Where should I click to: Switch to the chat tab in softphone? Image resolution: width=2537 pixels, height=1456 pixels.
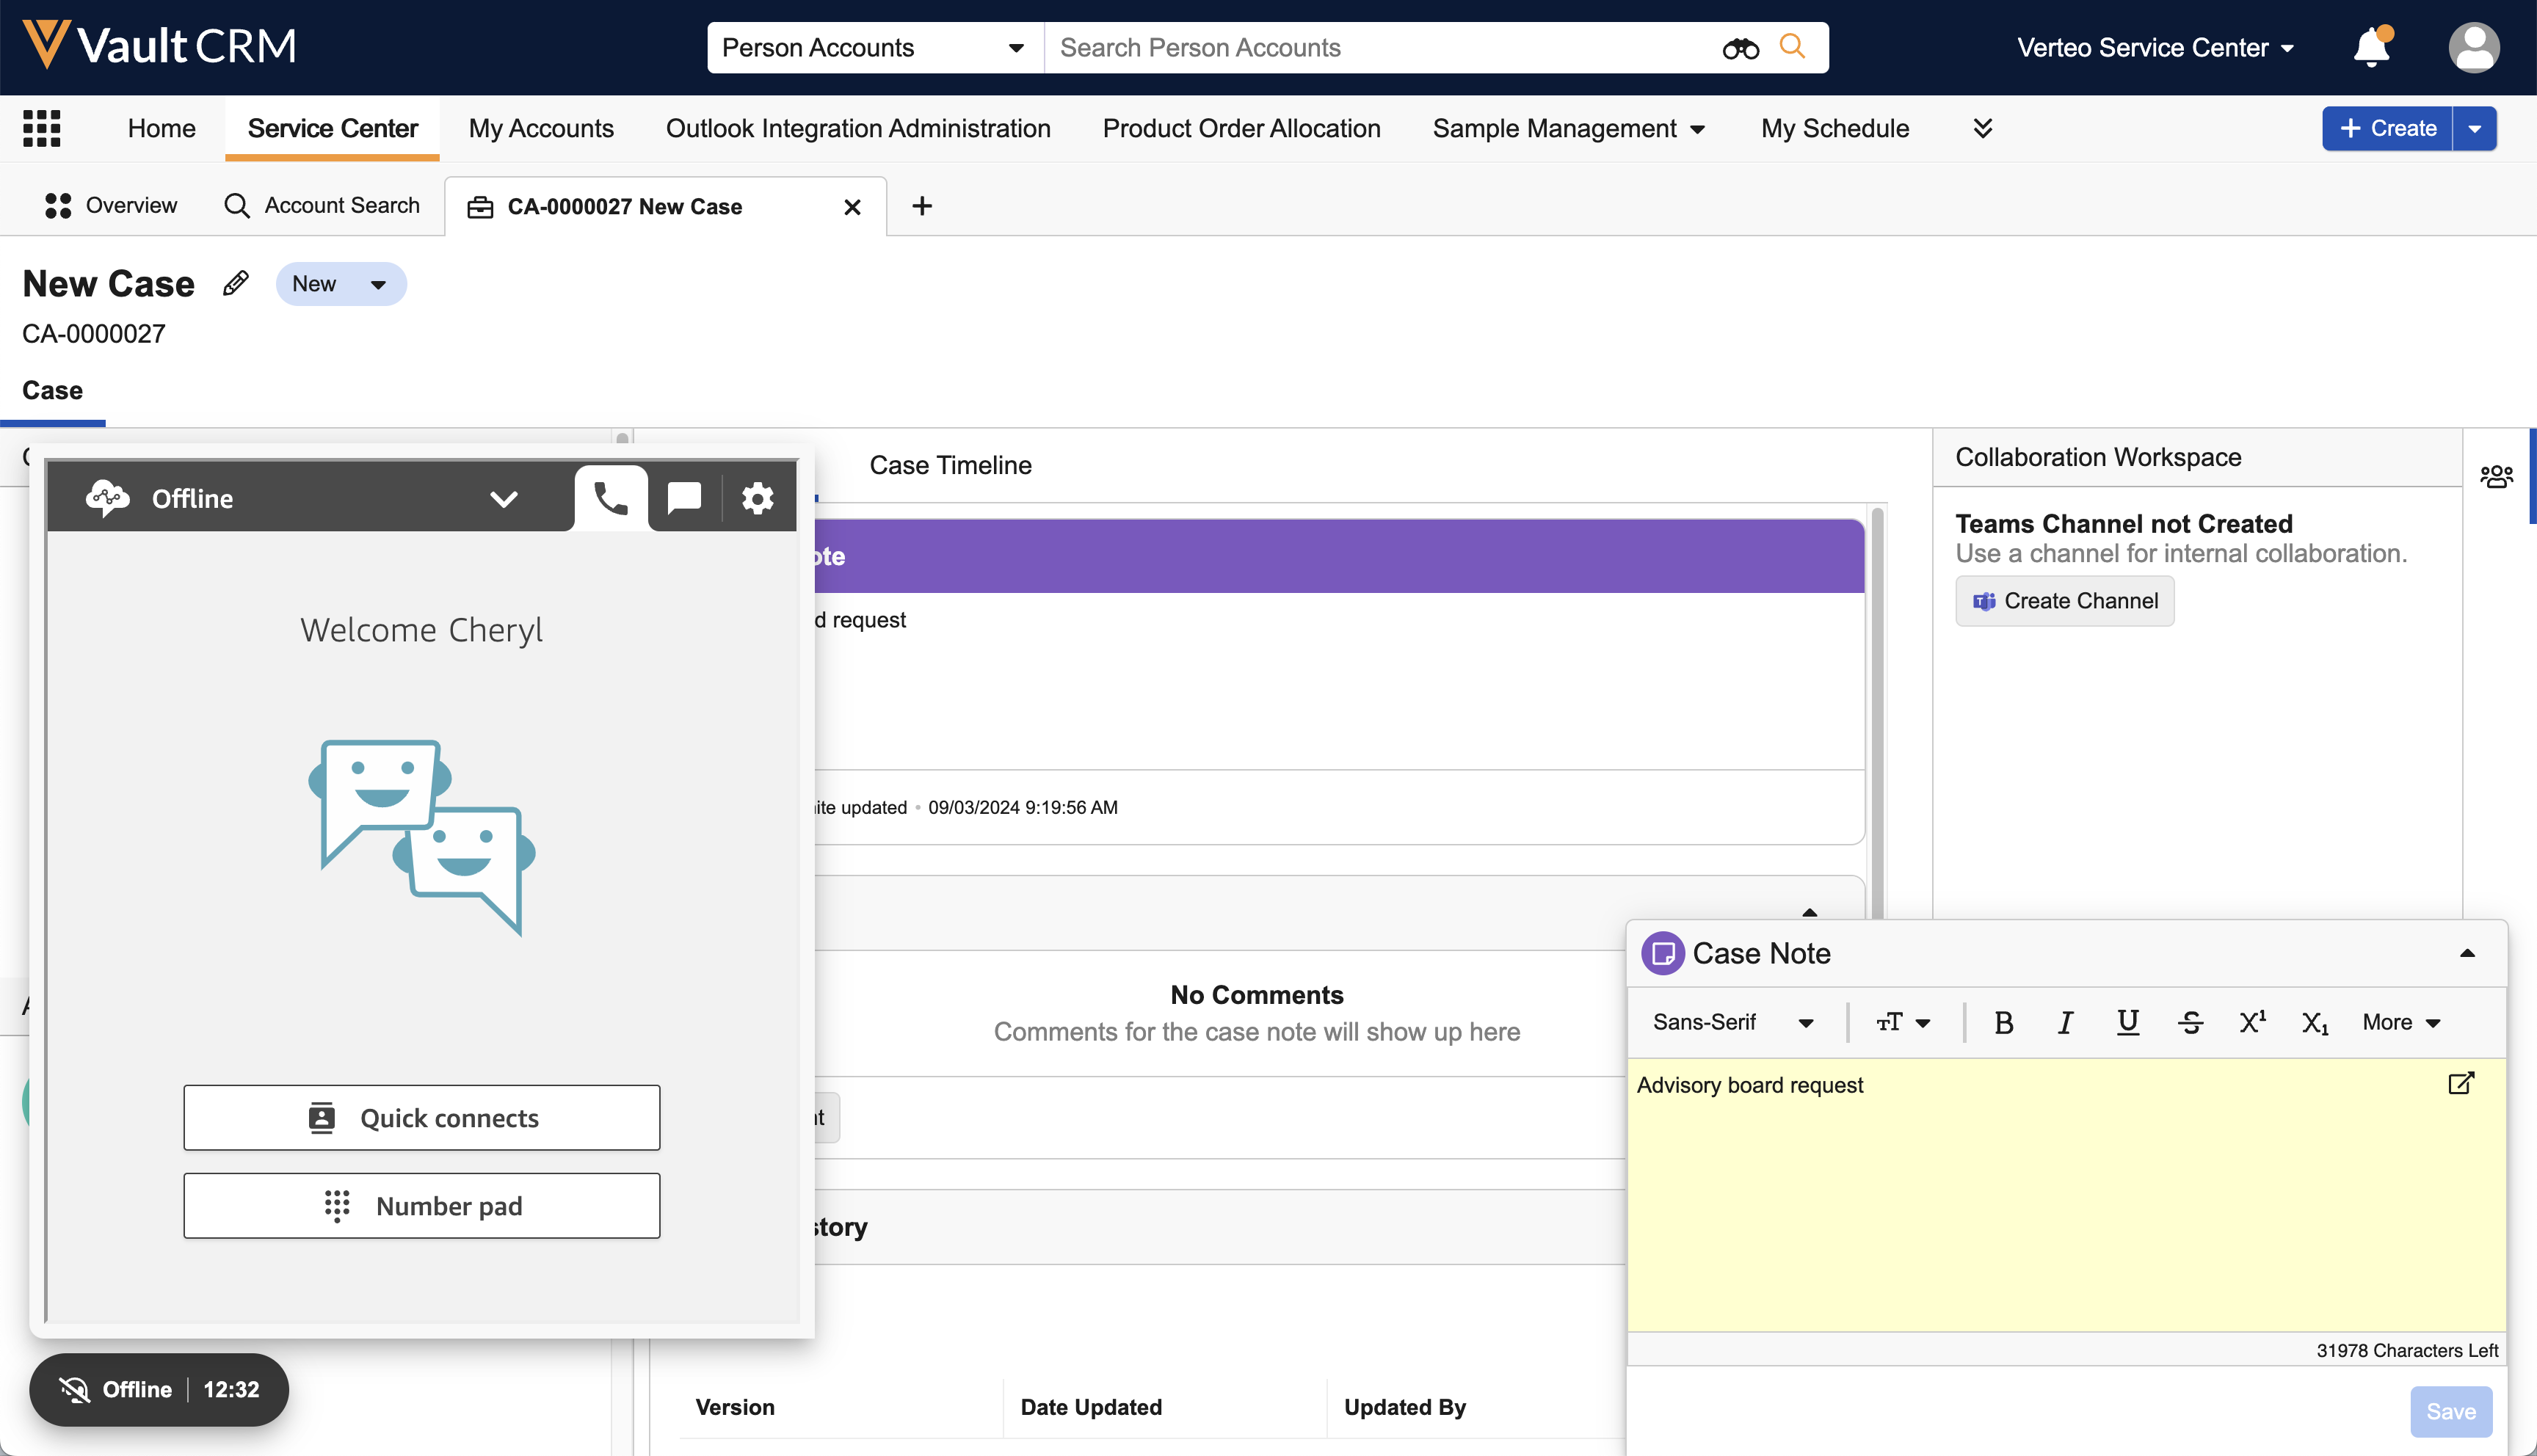coord(684,498)
